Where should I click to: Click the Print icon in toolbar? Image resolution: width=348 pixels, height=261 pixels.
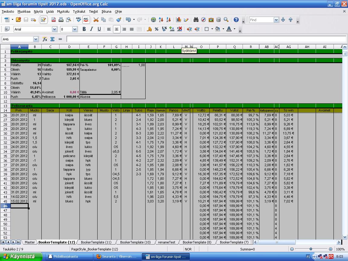[61, 20]
